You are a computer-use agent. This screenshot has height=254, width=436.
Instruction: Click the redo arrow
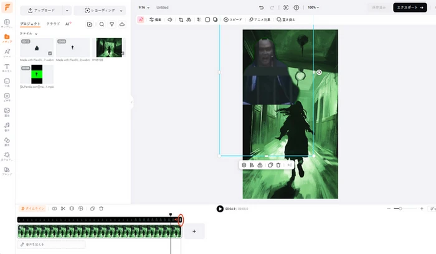pyautogui.click(x=272, y=7)
